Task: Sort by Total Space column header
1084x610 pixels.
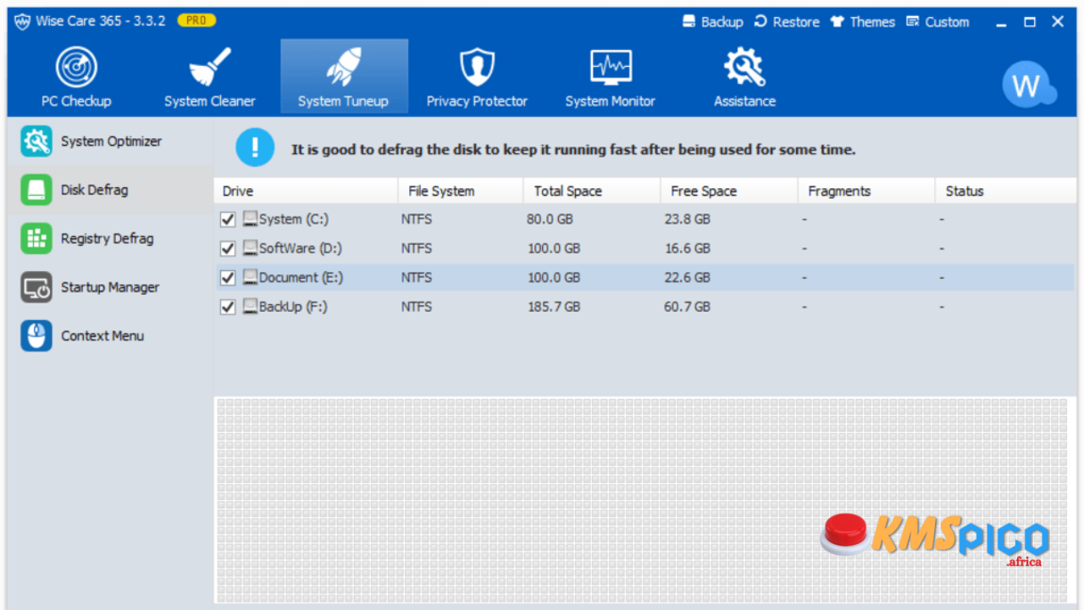Action: coord(592,191)
